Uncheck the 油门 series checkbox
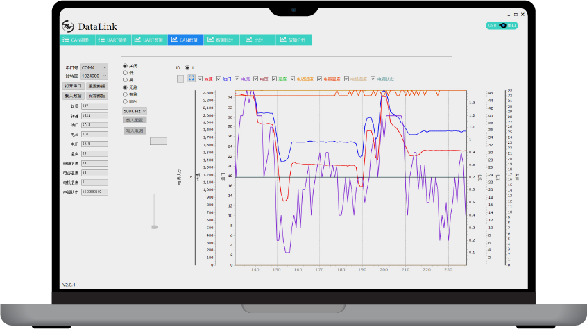This screenshot has width=587, height=329. 219,79
